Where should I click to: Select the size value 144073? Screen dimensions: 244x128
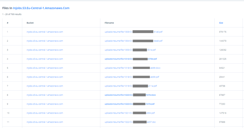pyautogui.click(x=223, y=41)
